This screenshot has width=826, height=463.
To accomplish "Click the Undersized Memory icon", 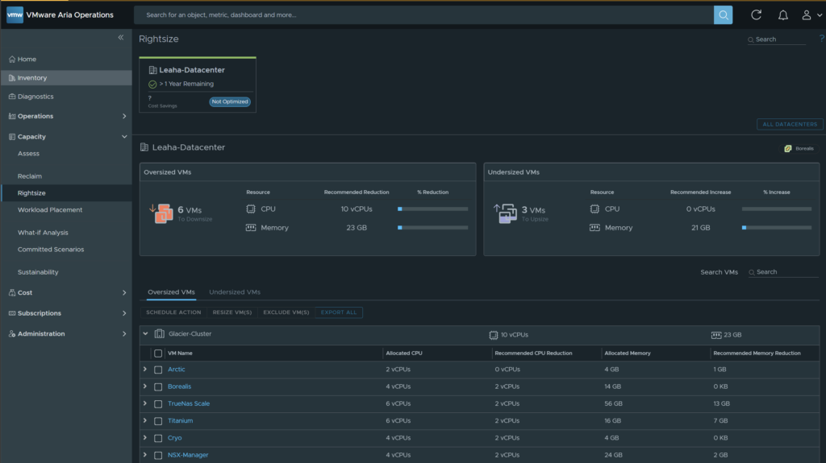I will tap(594, 228).
